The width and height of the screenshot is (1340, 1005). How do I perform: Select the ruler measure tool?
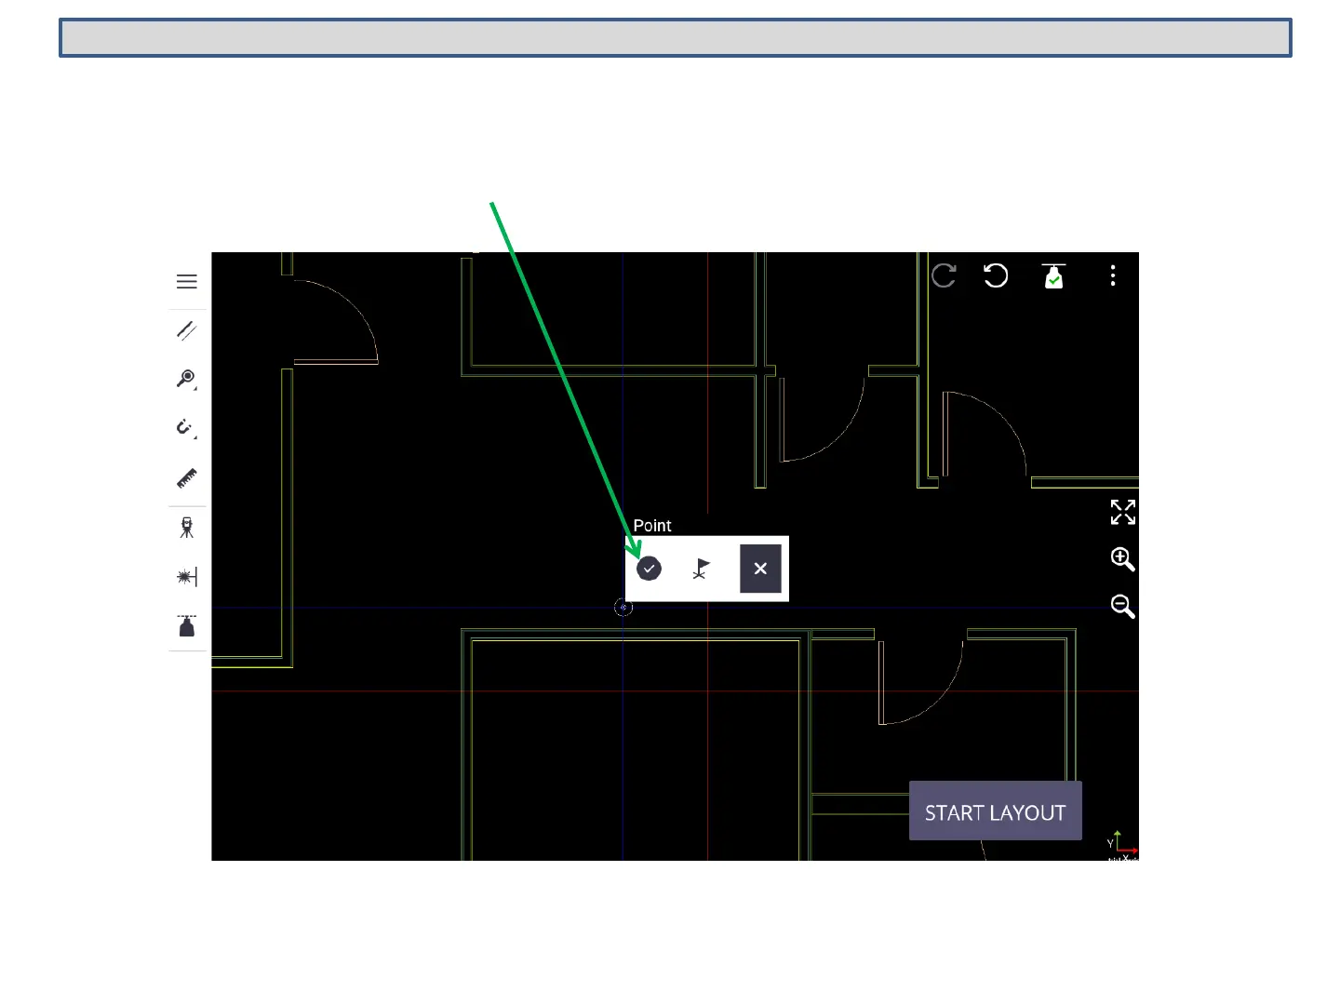[187, 478]
